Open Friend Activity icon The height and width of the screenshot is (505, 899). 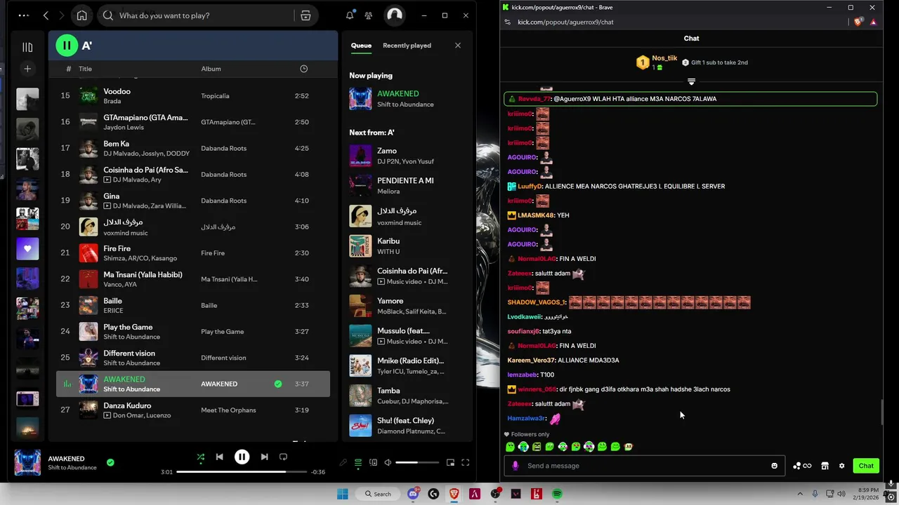pyautogui.click(x=369, y=15)
